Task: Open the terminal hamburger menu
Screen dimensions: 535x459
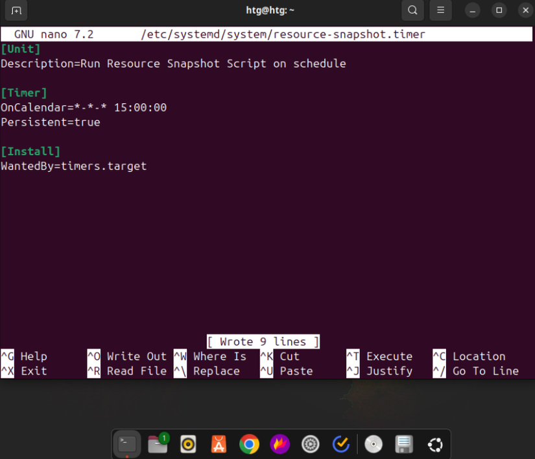Action: (x=440, y=10)
